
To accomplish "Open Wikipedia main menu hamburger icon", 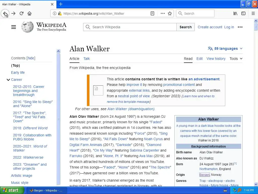I will 14,27.
